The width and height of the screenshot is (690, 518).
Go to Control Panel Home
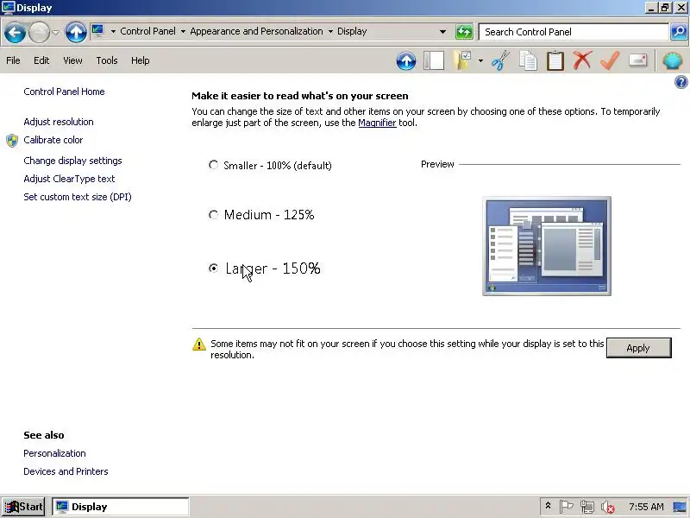[64, 92]
